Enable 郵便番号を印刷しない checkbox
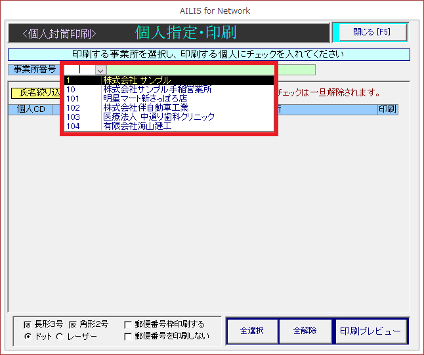Viewport: 424px width, 355px height. (x=129, y=337)
